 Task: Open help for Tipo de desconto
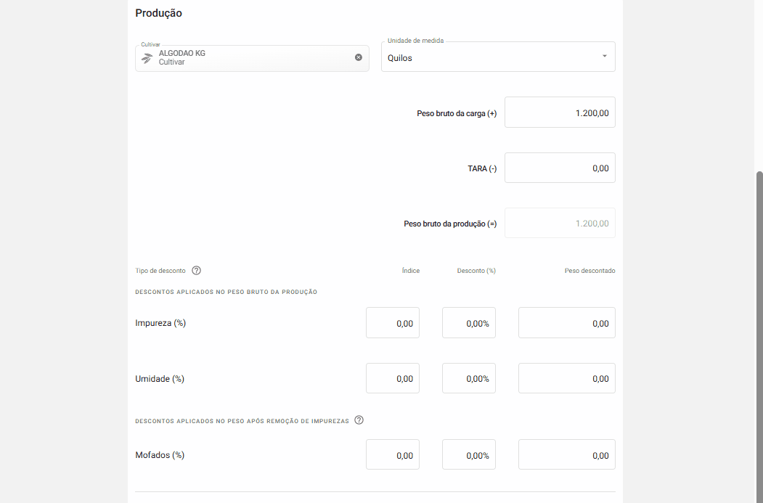point(196,271)
